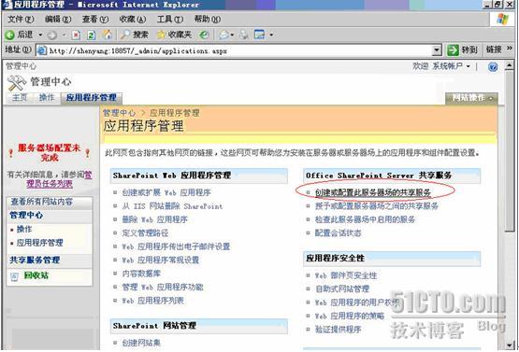Click the page icon in address bar
The width and height of the screenshot is (519, 352).
[x=42, y=50]
